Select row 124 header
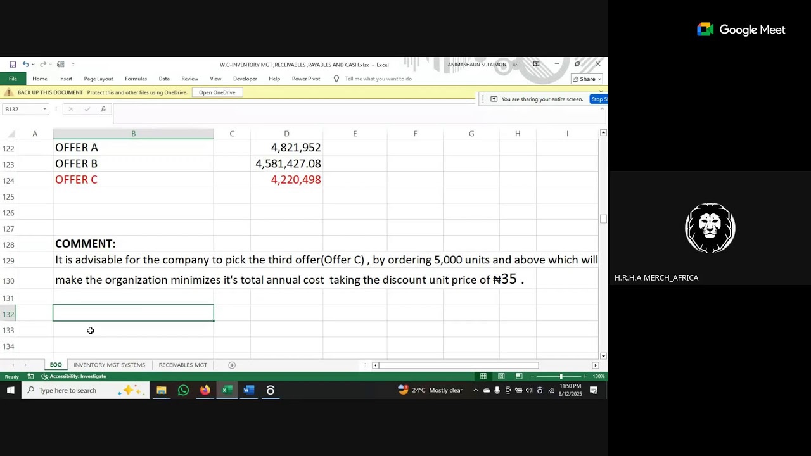811x456 pixels. tap(8, 180)
